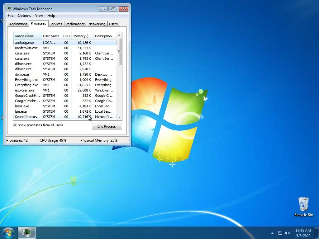Click CPU Usage: 49% status entry
This screenshot has height=239, width=319.
click(53, 140)
